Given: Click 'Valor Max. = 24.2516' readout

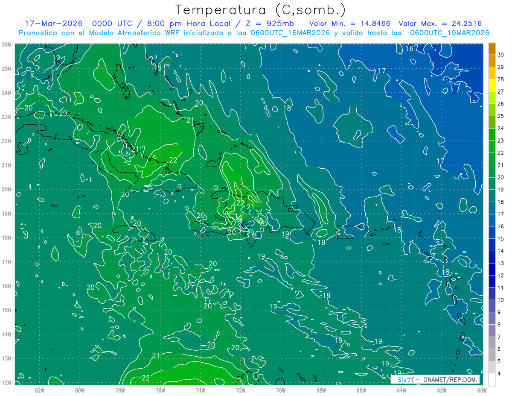Looking at the screenshot, I should tap(440, 23).
